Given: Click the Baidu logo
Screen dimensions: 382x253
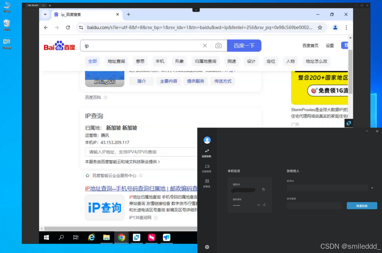Looking at the screenshot, I should (59, 46).
